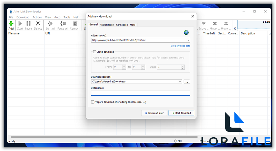
Task: Switch to the More tab
Action: (133, 25)
